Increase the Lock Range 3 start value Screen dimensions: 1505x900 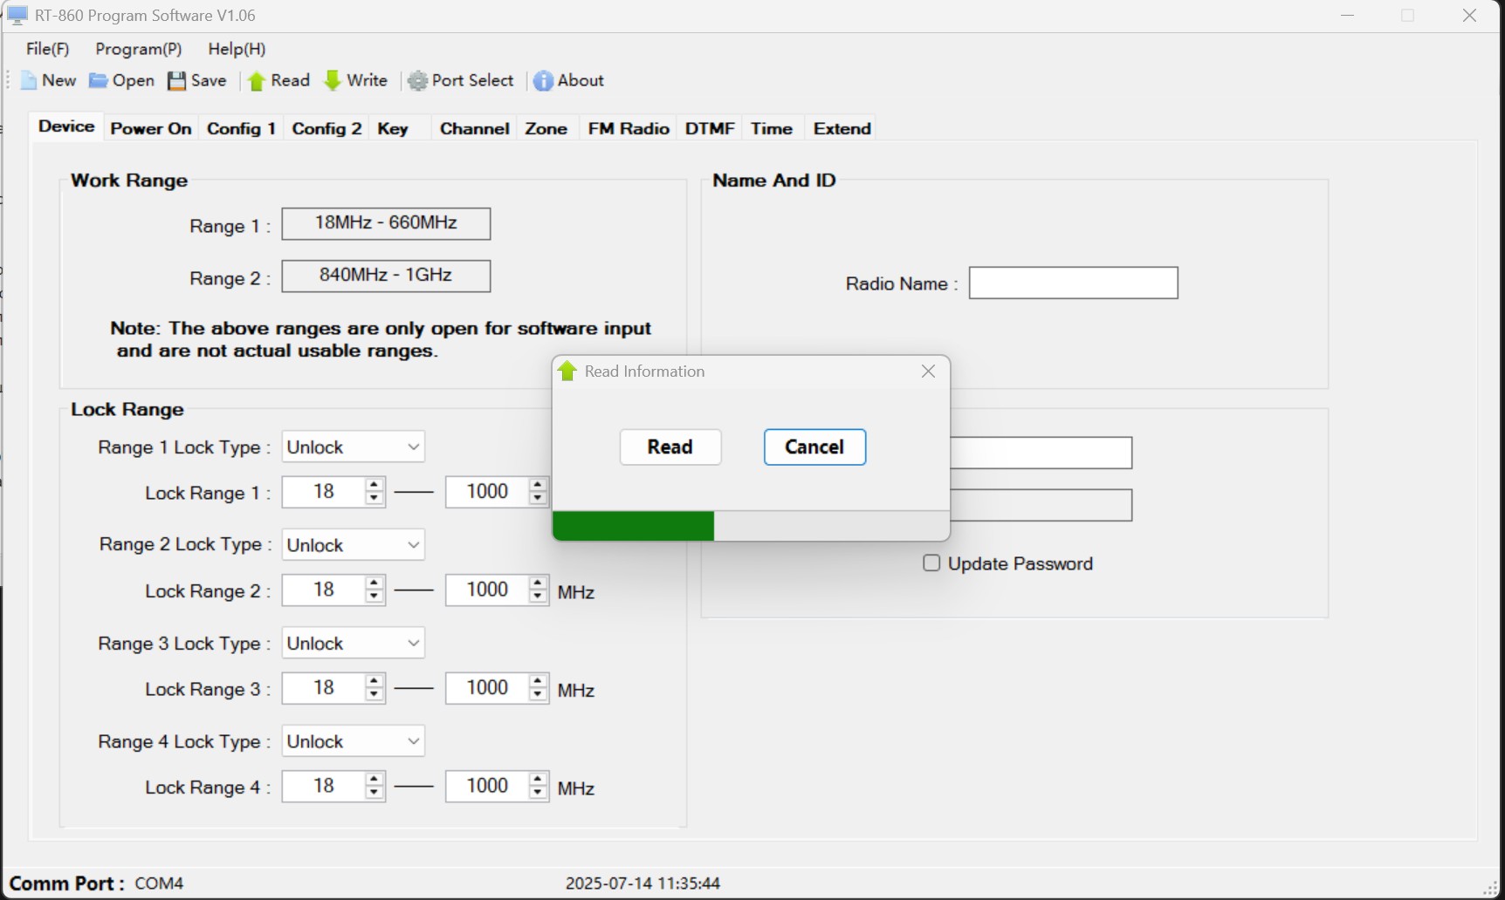pyautogui.click(x=375, y=681)
